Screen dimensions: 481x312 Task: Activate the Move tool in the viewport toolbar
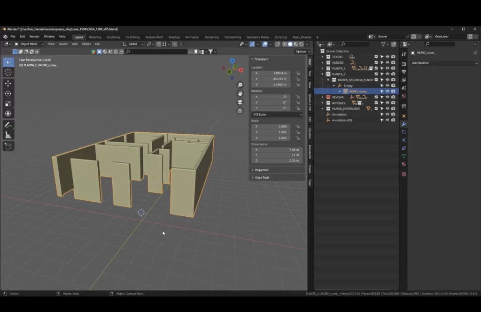pos(8,83)
